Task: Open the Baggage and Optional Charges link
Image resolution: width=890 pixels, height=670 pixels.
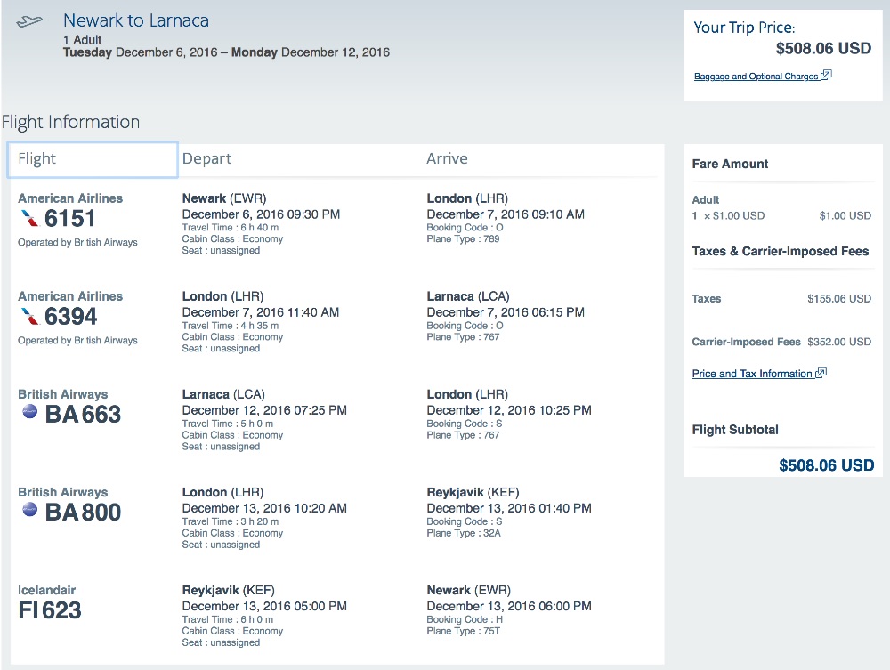Action: (x=756, y=77)
